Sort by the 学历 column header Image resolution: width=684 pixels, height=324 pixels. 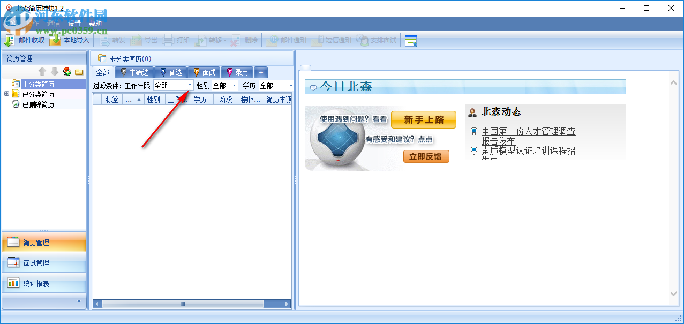pyautogui.click(x=201, y=99)
